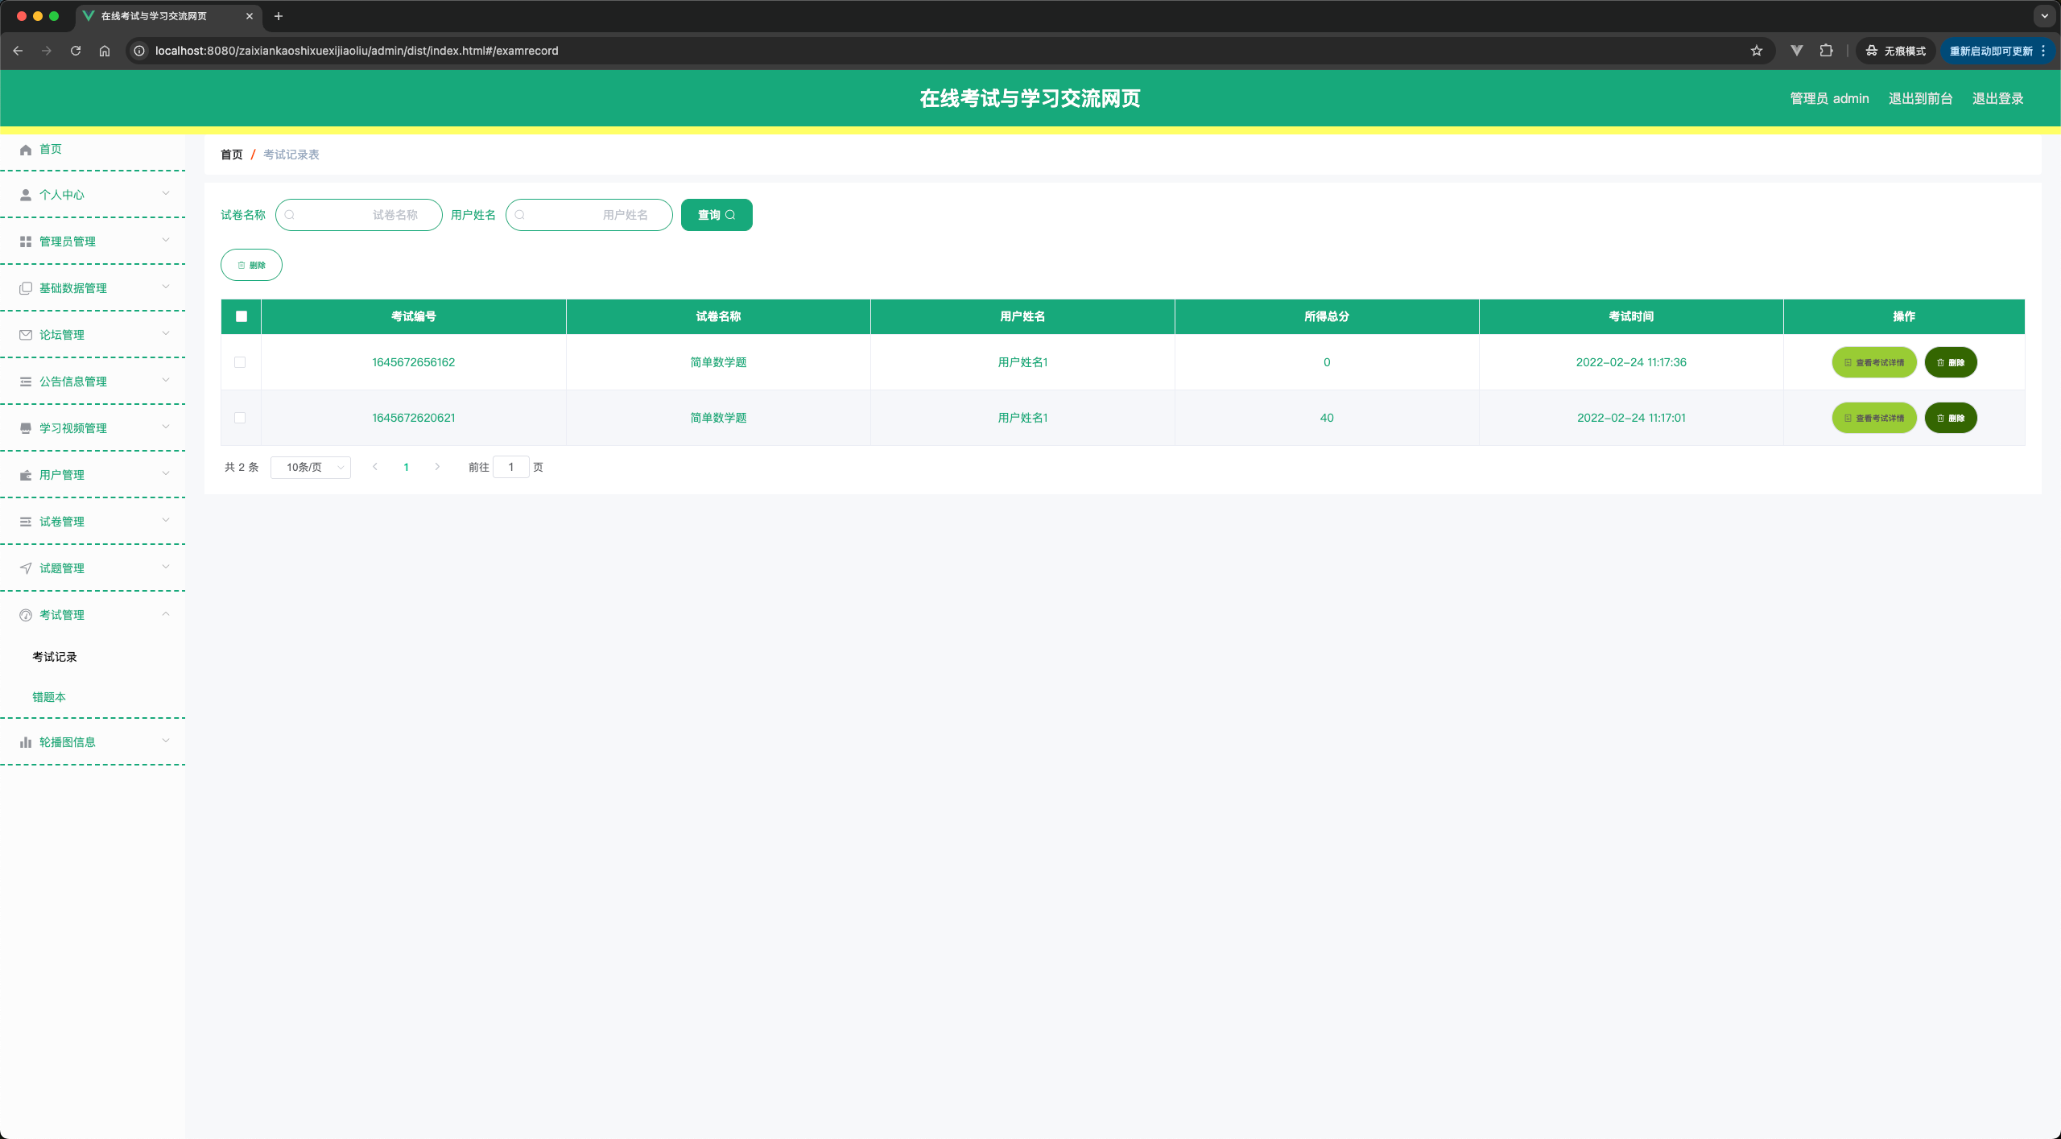The image size is (2061, 1139).
Task: Focus the 试卷名称 search input
Action: pyautogui.click(x=359, y=215)
